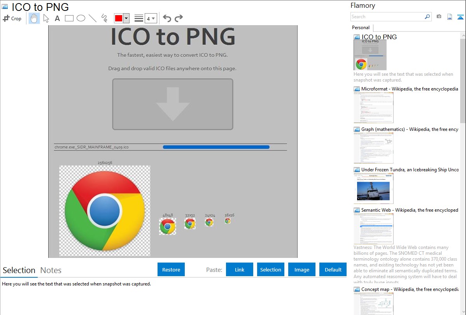
Task: Click the search magnifier icon
Action: click(427, 17)
